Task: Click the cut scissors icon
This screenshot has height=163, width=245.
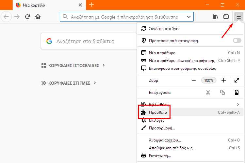Action: 208,93
